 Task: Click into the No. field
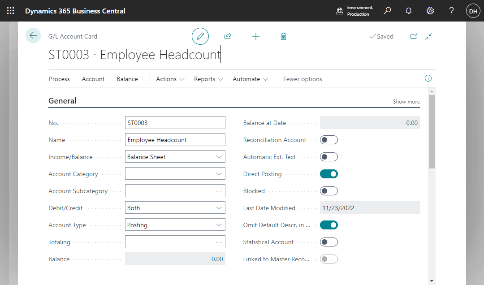coord(175,123)
